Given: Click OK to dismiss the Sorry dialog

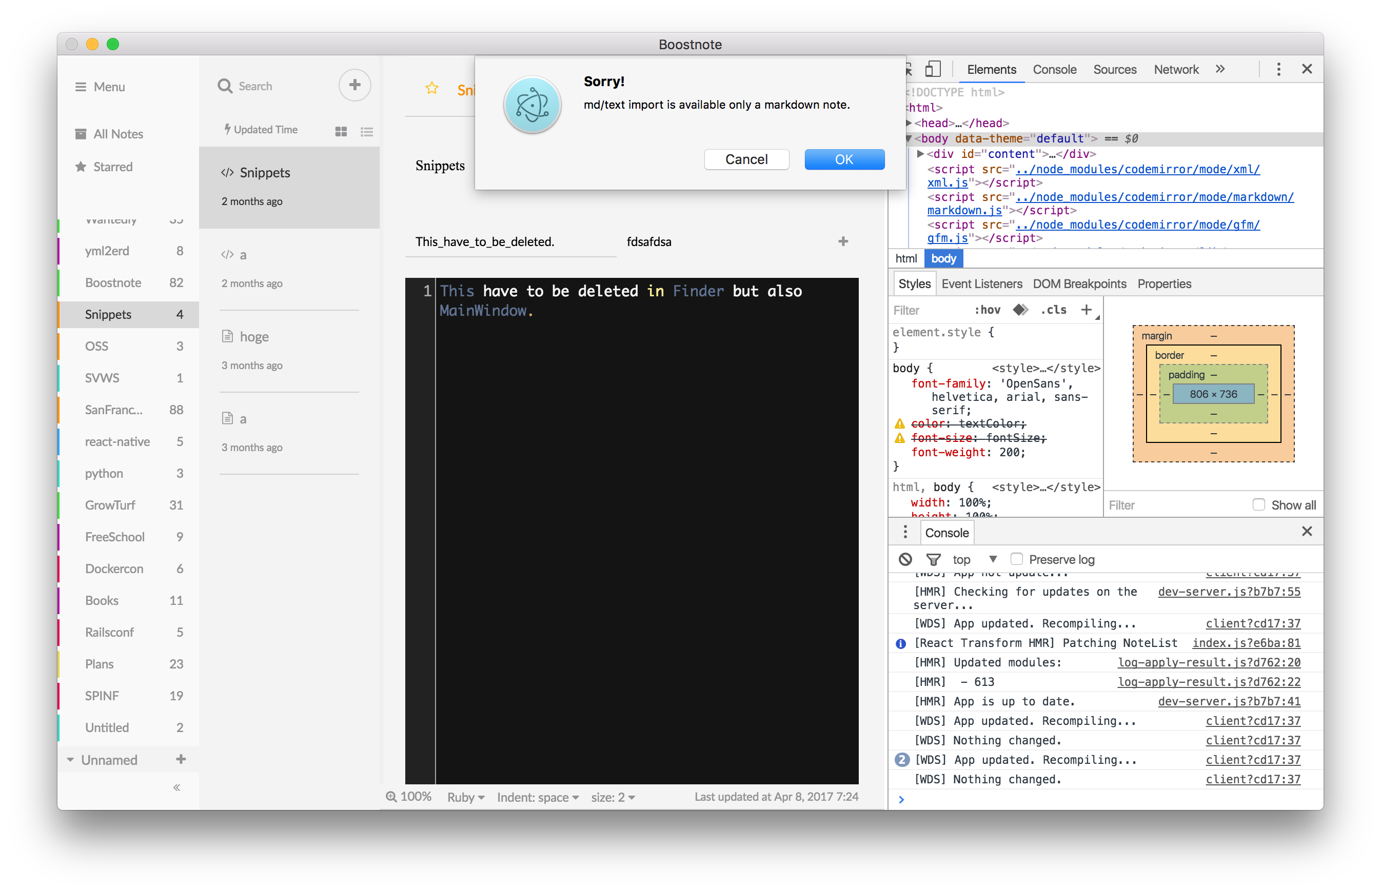Looking at the screenshot, I should point(842,158).
